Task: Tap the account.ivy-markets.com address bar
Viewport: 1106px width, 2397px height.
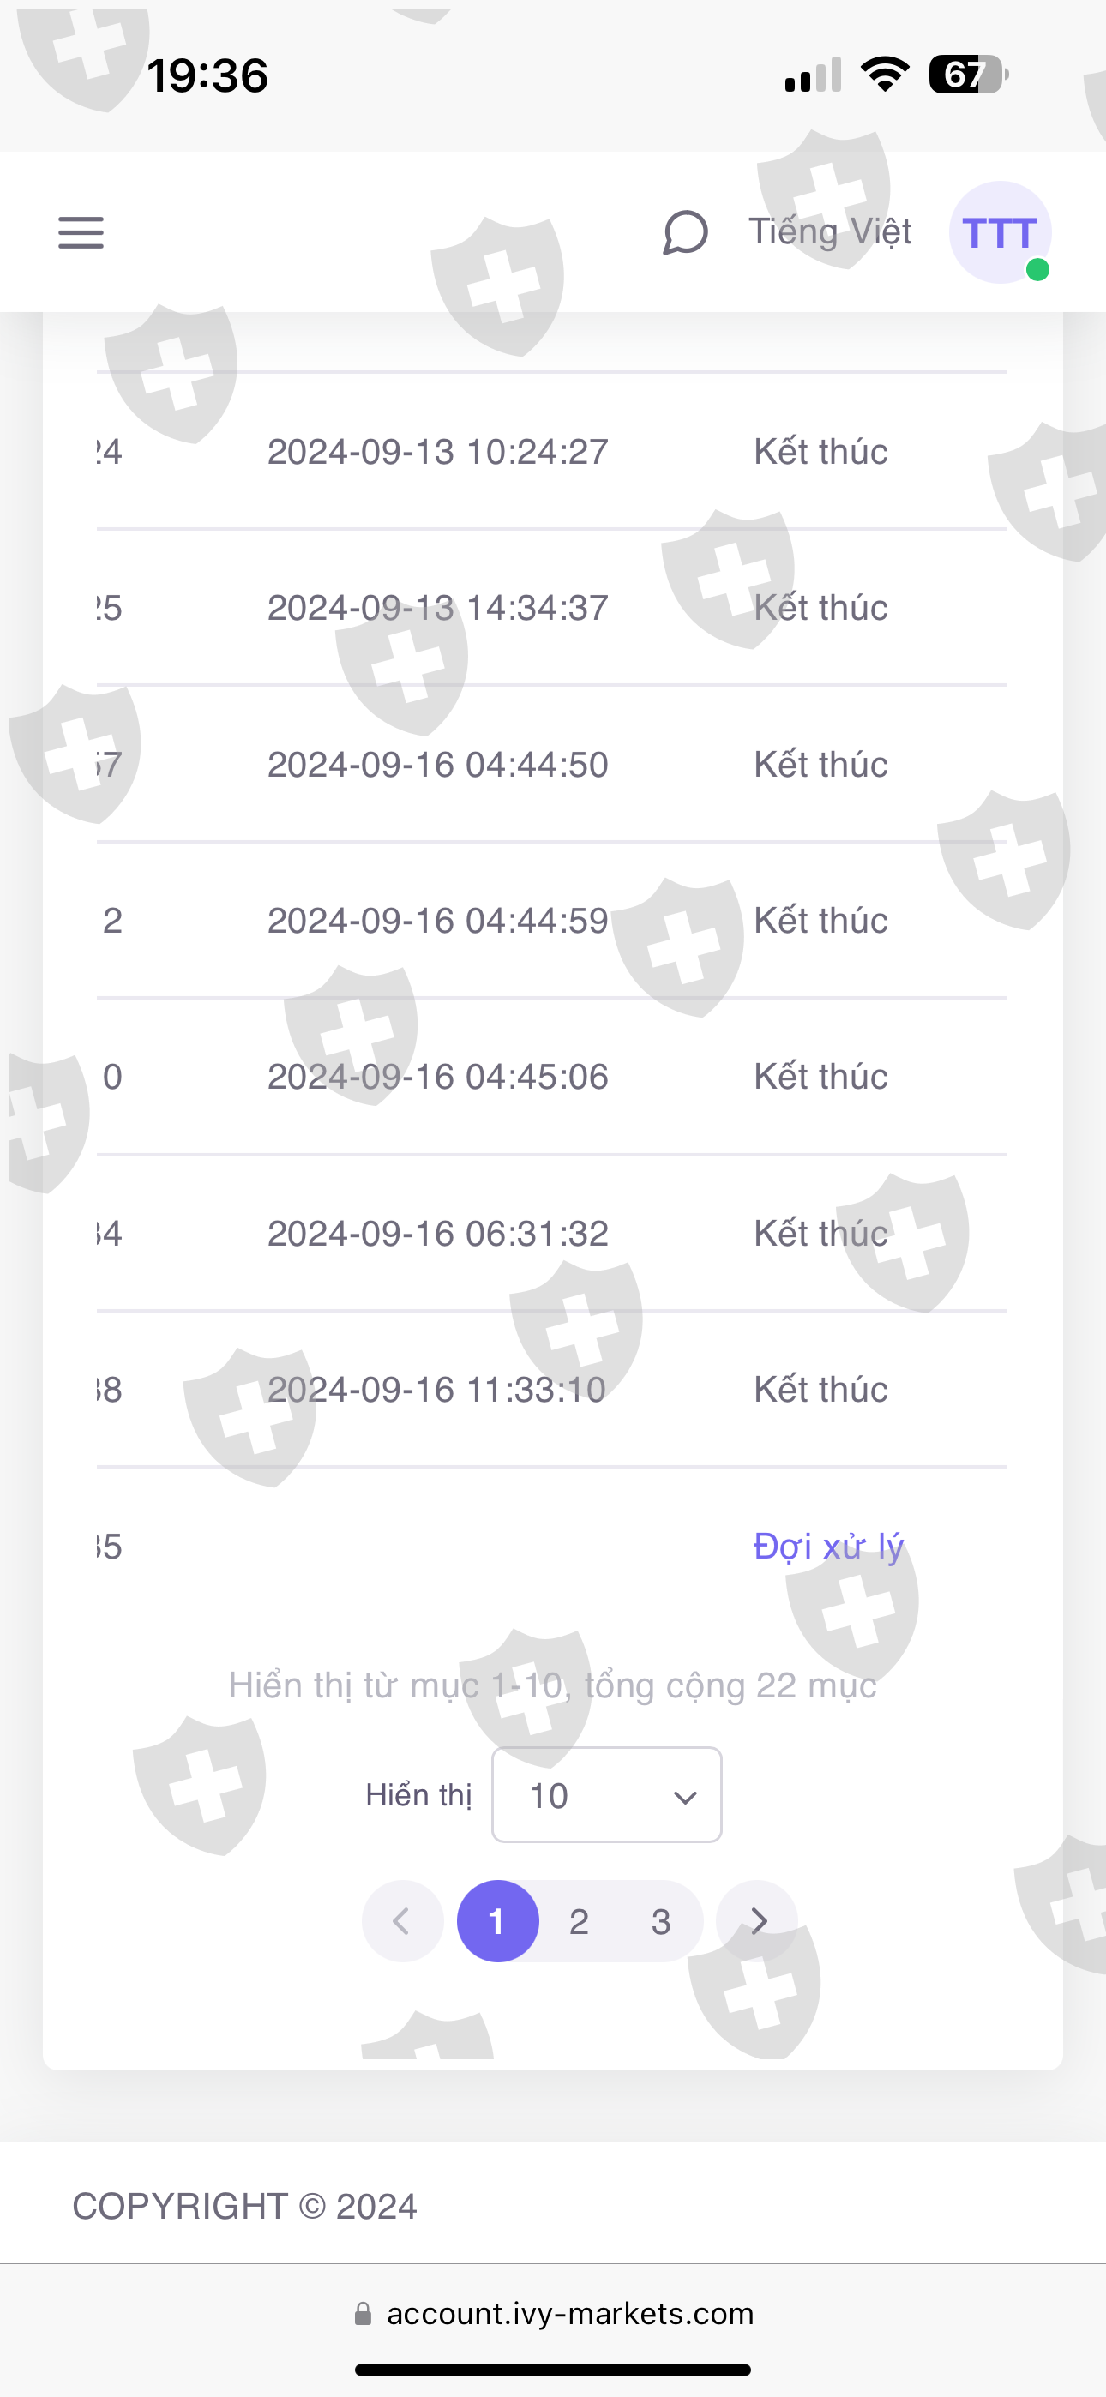Action: coord(570,2314)
